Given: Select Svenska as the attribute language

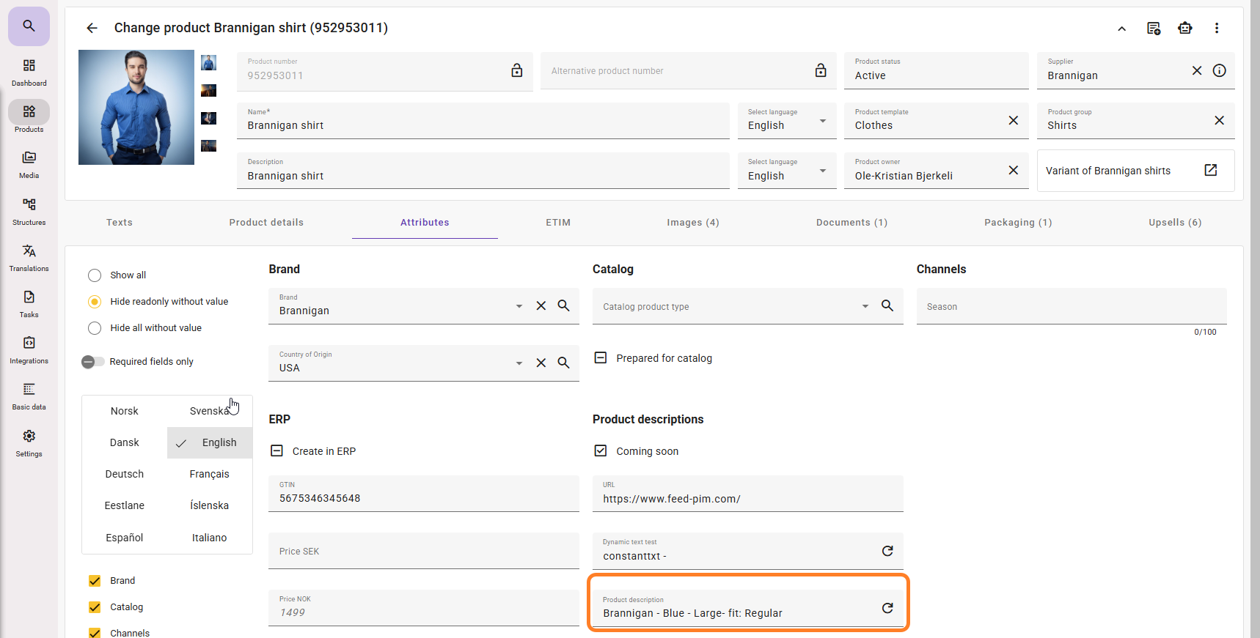Looking at the screenshot, I should [x=209, y=411].
